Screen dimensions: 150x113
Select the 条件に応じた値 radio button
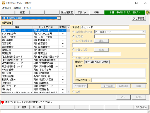(74, 58)
